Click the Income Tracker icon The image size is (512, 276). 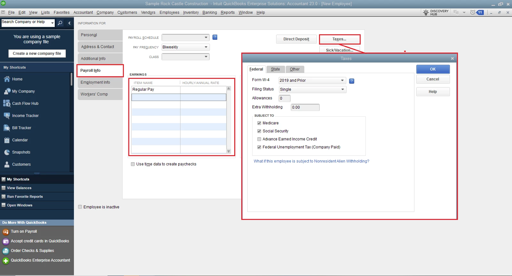(x=7, y=116)
